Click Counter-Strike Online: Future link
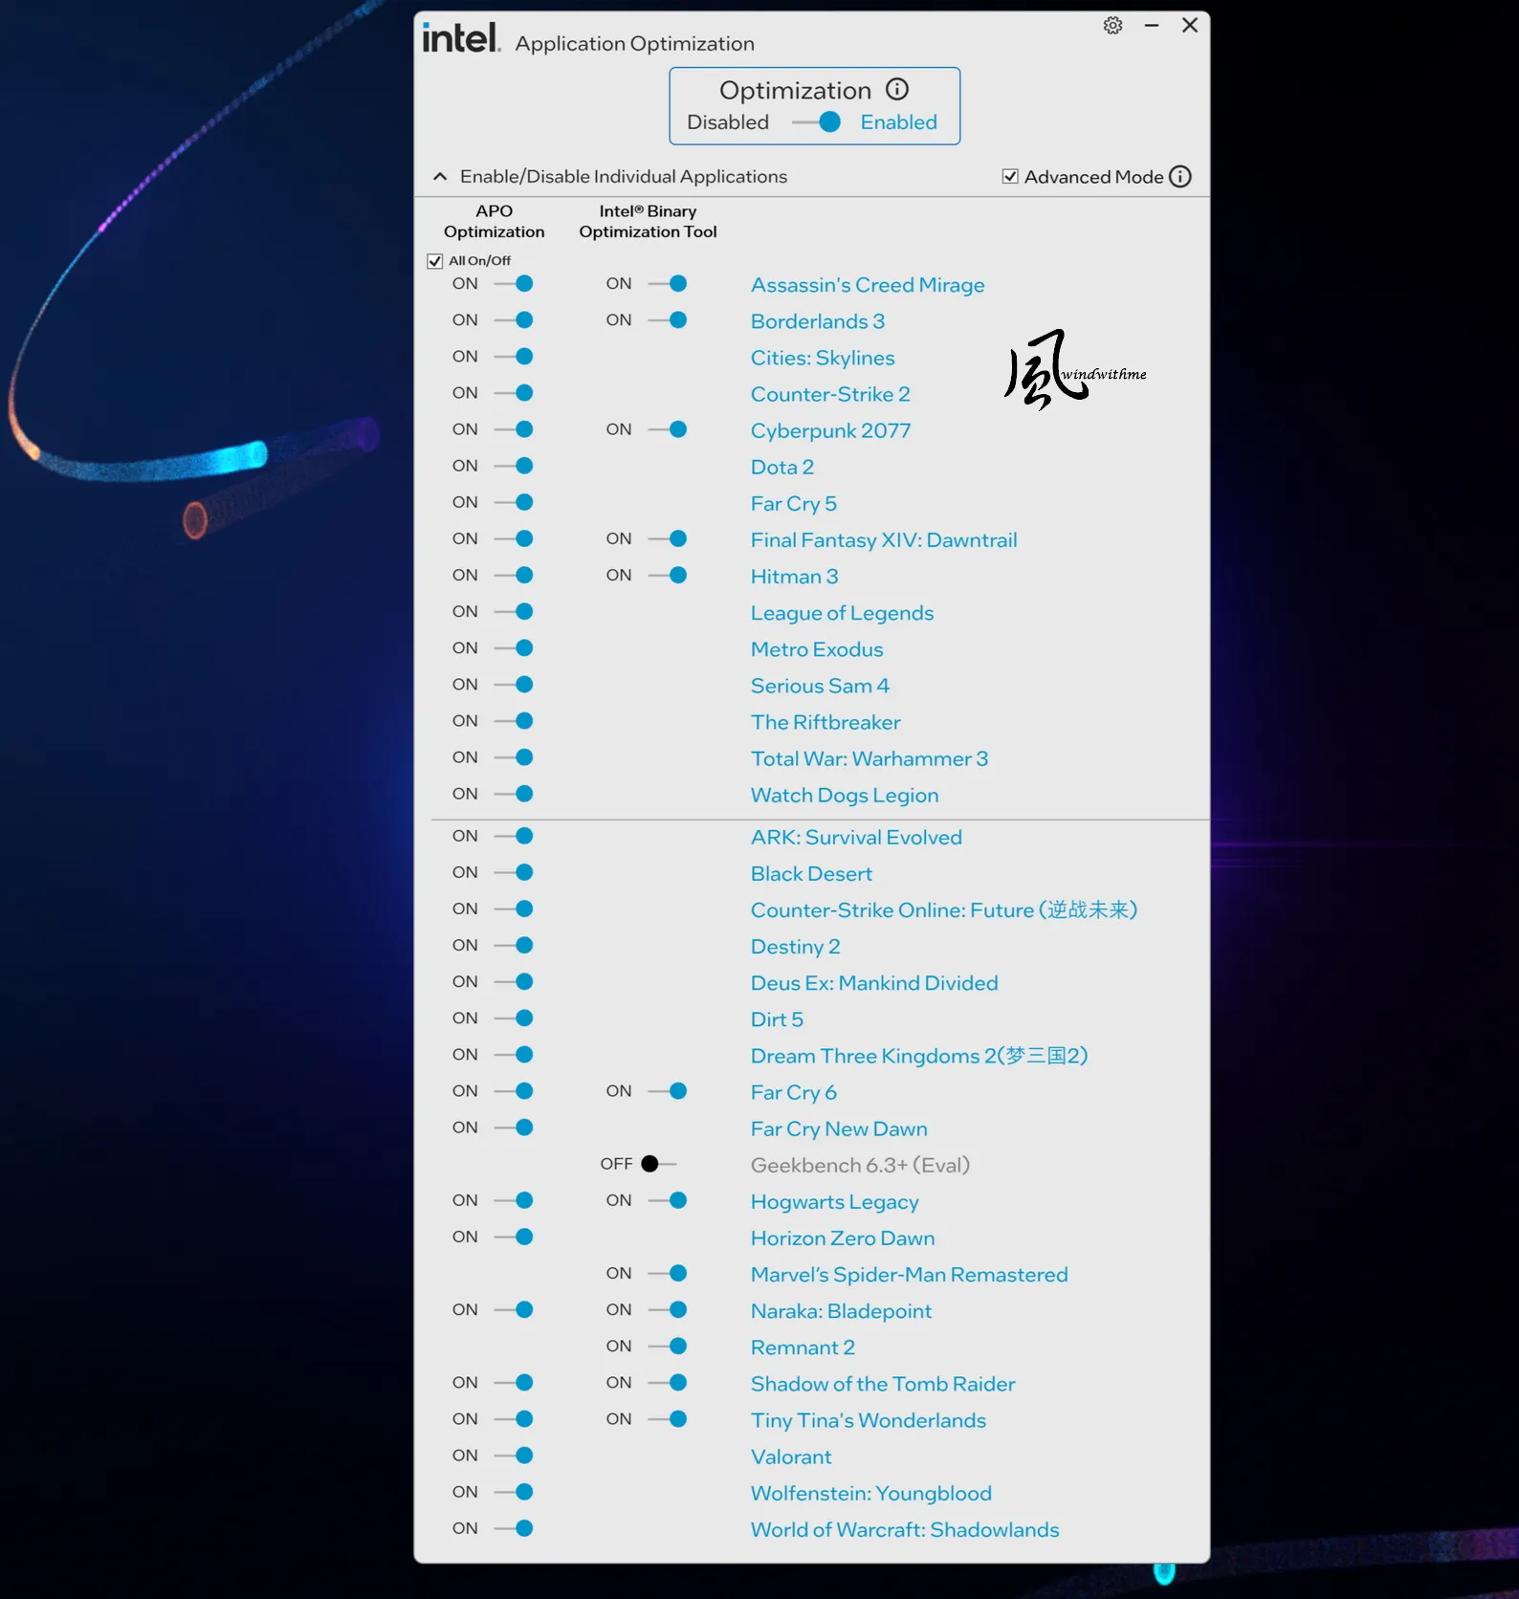 [x=944, y=909]
